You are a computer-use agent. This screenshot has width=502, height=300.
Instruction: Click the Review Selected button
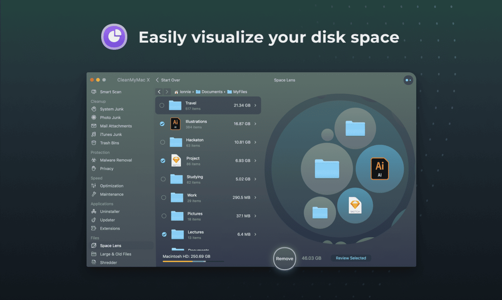pos(351,258)
